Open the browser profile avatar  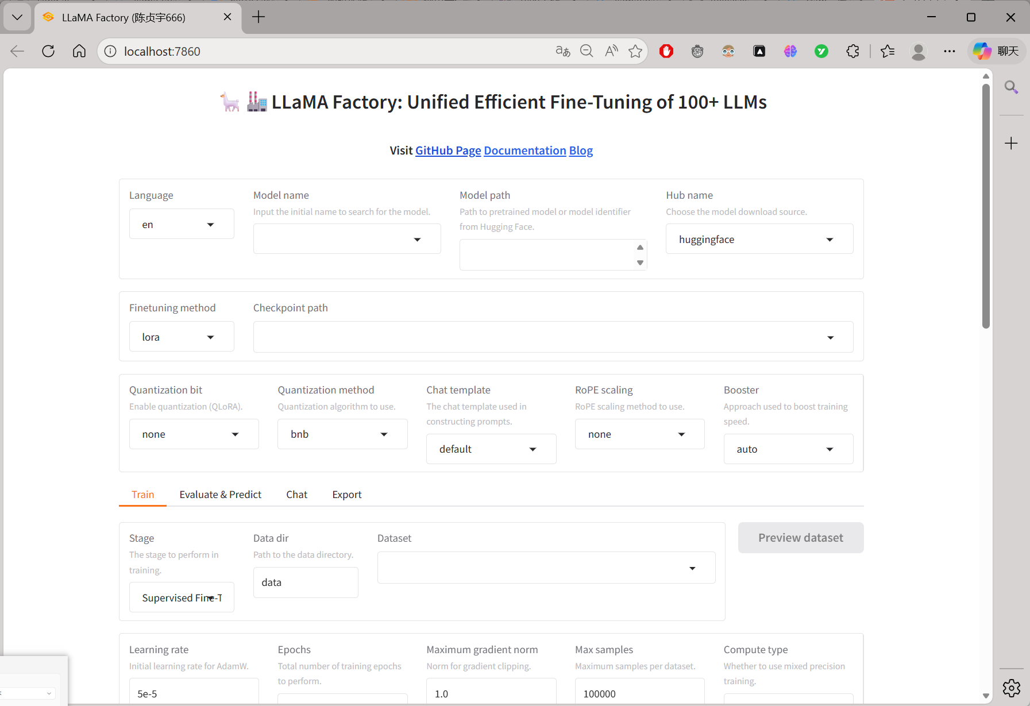point(919,51)
